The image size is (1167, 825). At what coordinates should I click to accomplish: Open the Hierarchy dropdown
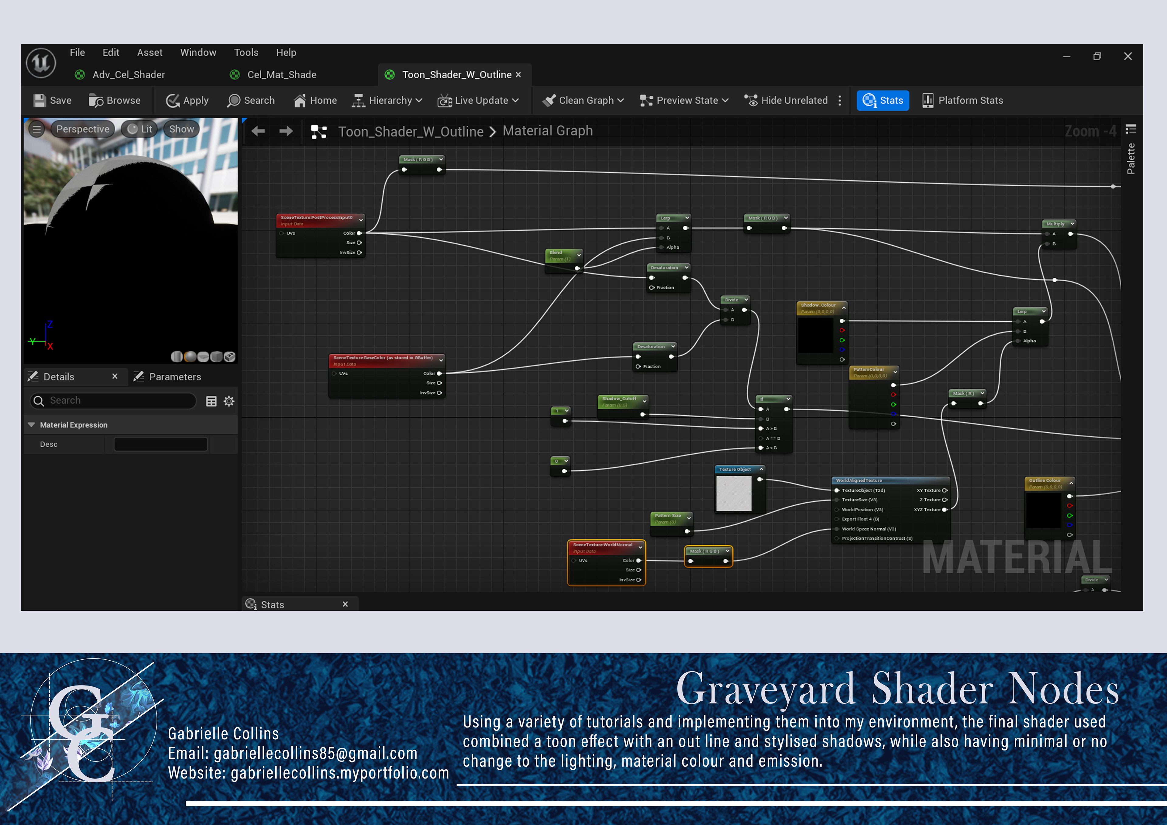coord(387,101)
